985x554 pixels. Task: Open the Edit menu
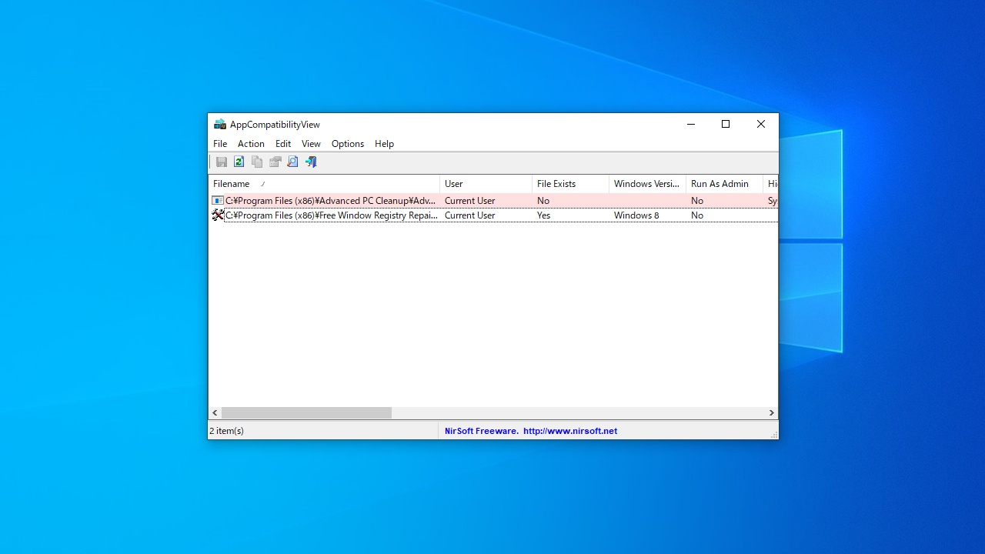coord(283,144)
